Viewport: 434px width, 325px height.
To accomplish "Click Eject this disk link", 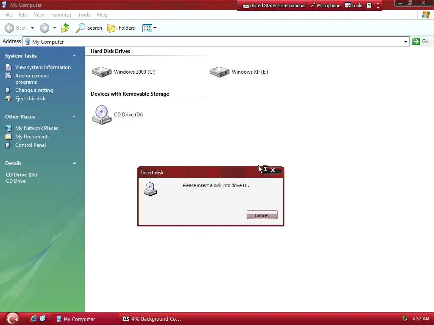I will (30, 99).
